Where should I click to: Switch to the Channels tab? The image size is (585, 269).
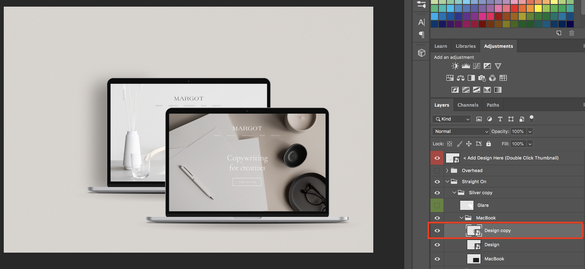[x=468, y=105]
